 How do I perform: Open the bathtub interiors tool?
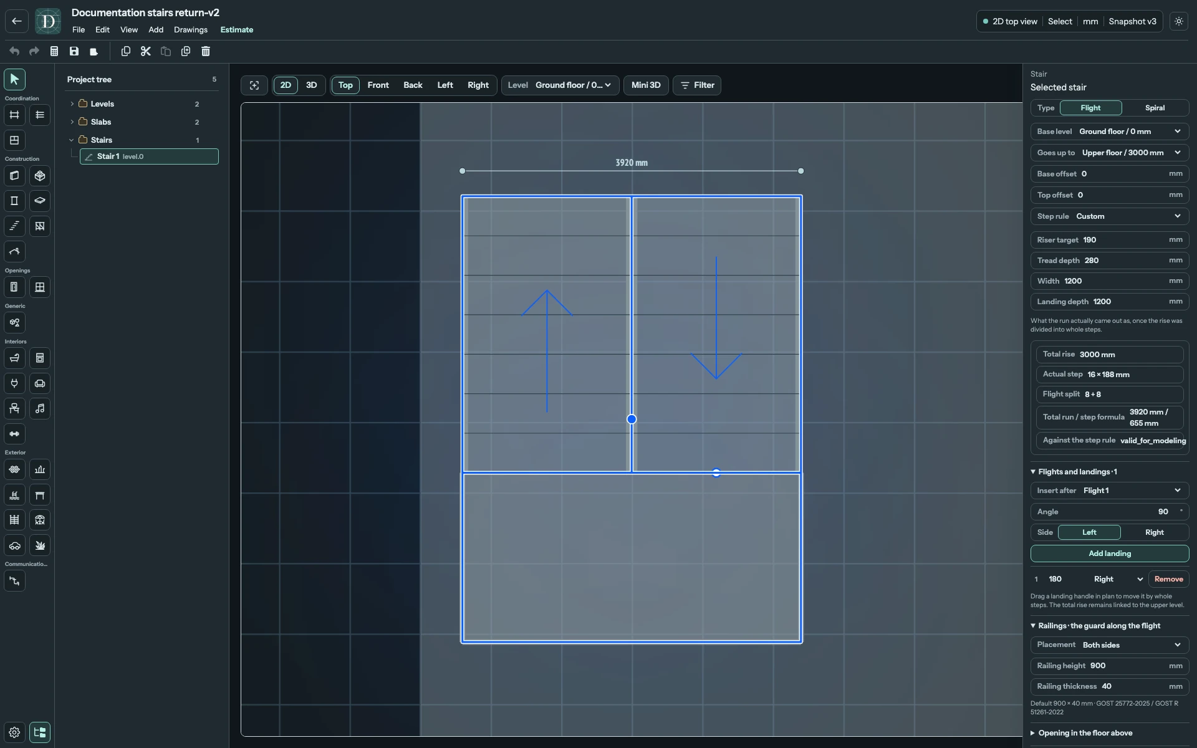(14, 358)
